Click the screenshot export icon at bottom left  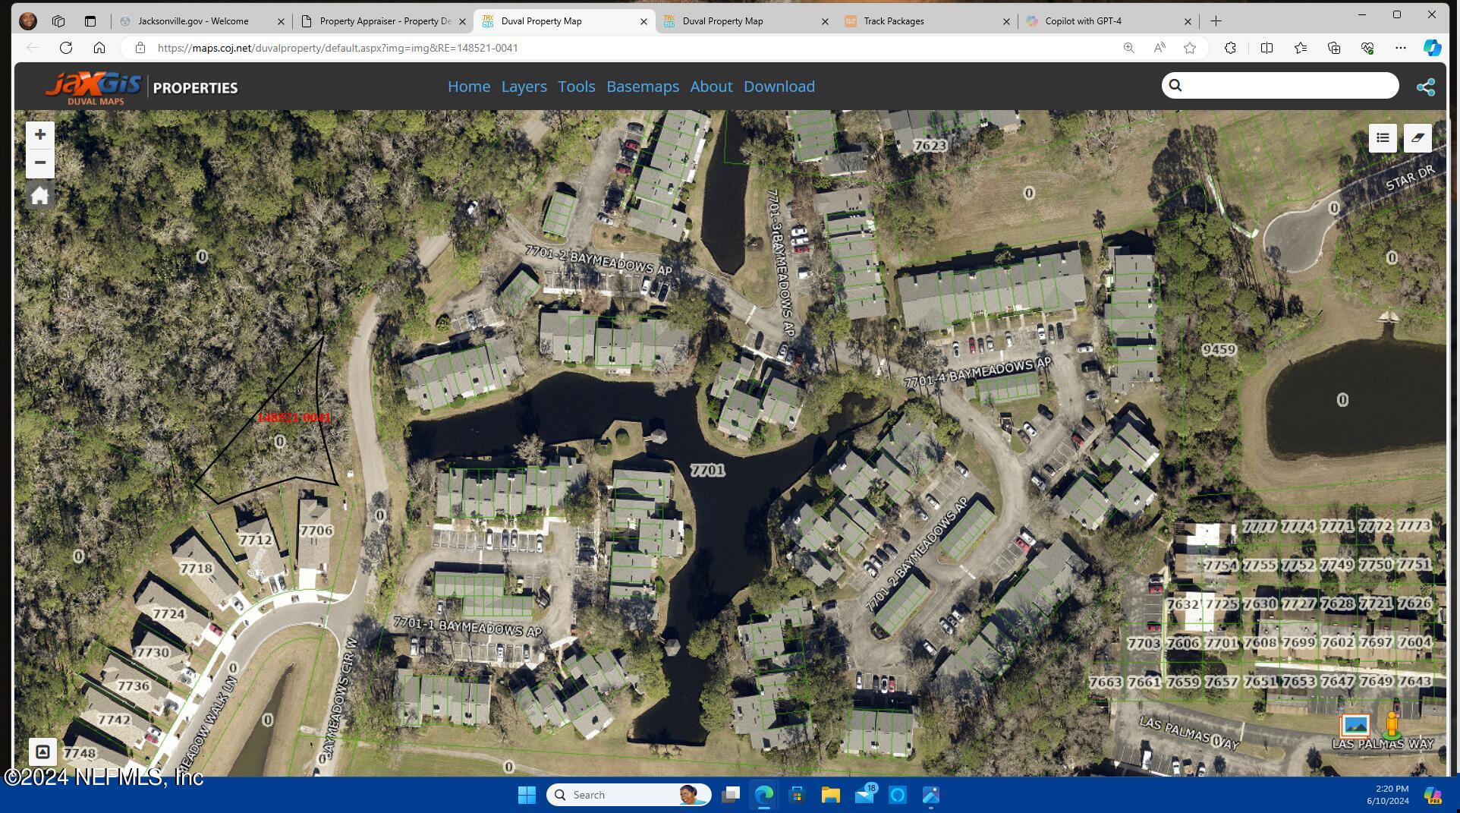click(x=43, y=752)
